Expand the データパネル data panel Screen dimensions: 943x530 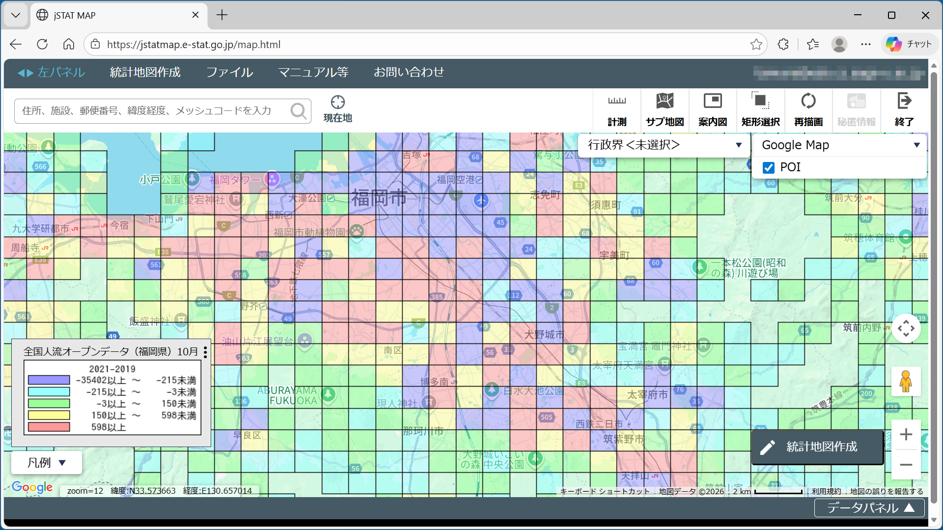tap(869, 508)
